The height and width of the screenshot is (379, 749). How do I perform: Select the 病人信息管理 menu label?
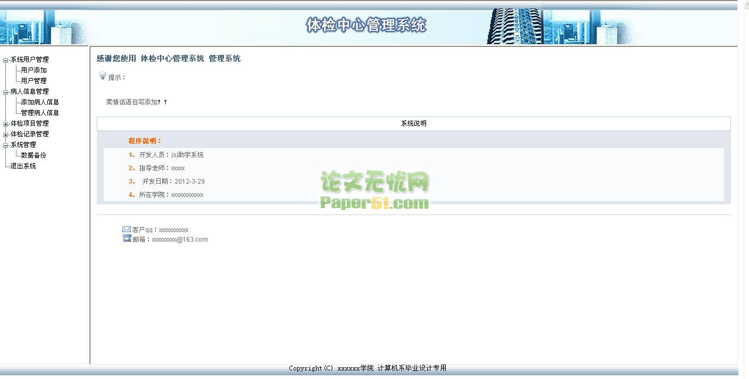[30, 92]
